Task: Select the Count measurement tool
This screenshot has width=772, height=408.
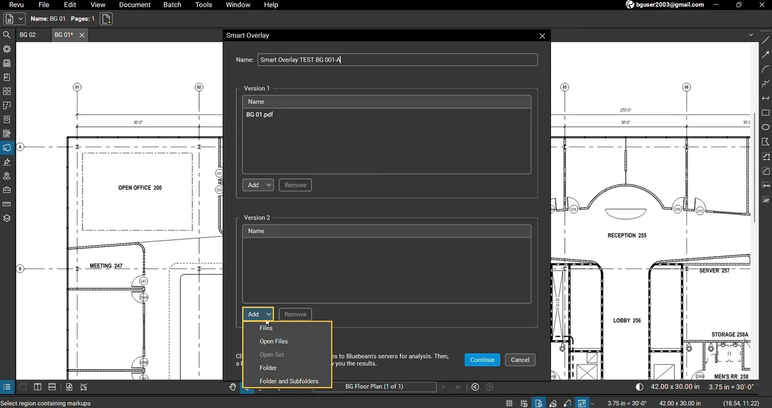Action: click(766, 200)
